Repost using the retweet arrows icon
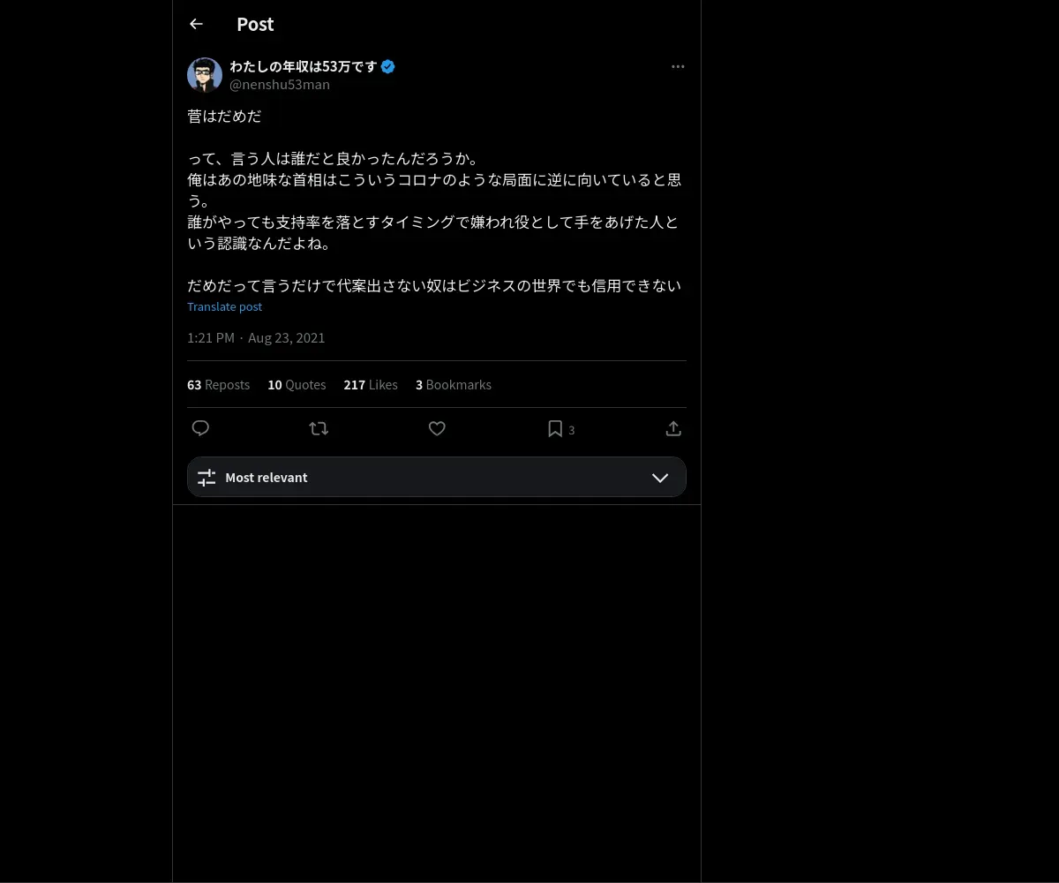 pyautogui.click(x=319, y=428)
